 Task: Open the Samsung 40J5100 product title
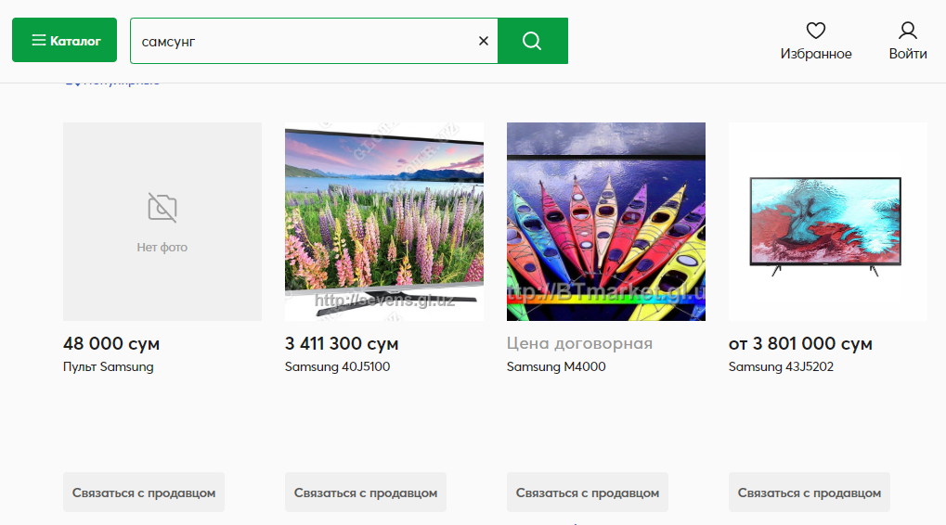pos(337,366)
